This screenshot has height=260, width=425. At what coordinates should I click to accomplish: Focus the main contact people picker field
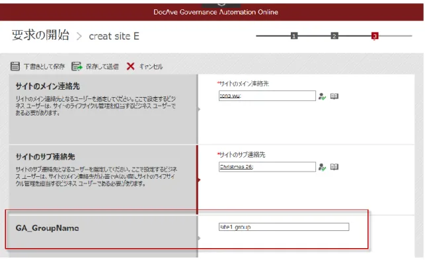coord(267,96)
